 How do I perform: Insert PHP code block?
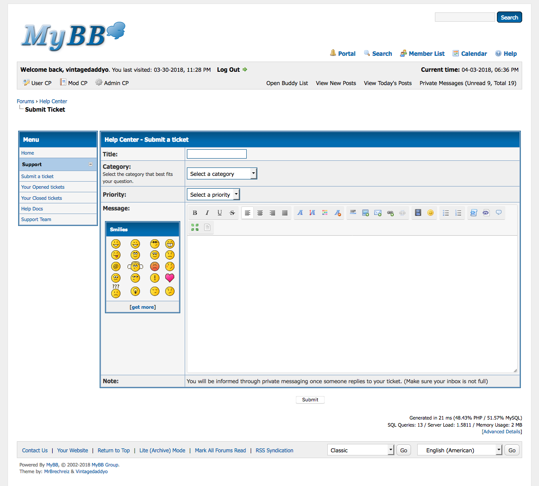(486, 213)
